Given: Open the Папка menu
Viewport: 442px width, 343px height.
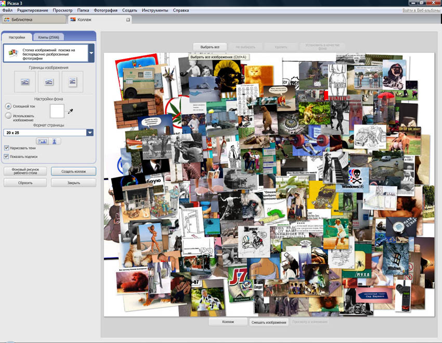Looking at the screenshot, I should pyautogui.click(x=83, y=10).
